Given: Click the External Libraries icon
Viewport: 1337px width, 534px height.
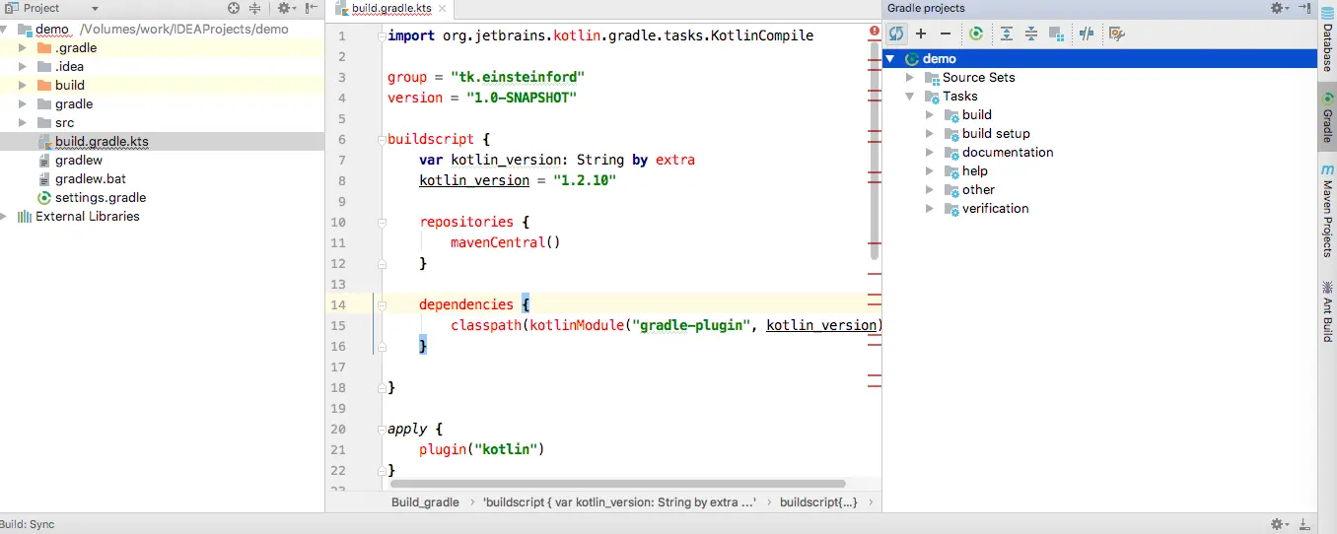Looking at the screenshot, I should 25,216.
